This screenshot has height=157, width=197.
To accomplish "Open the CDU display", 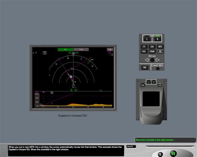I will coord(152,47).
